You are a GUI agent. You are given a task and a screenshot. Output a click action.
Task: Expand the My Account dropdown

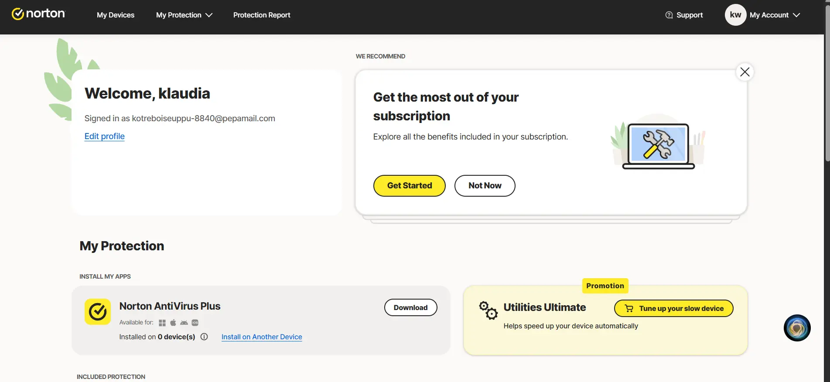775,15
